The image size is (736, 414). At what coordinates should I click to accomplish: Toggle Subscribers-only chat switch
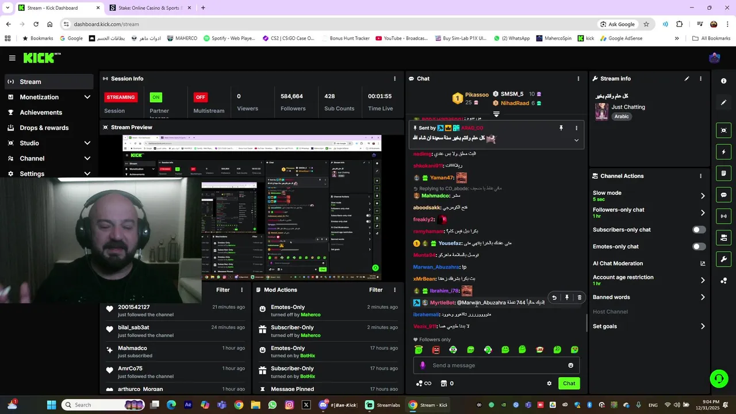tap(699, 229)
